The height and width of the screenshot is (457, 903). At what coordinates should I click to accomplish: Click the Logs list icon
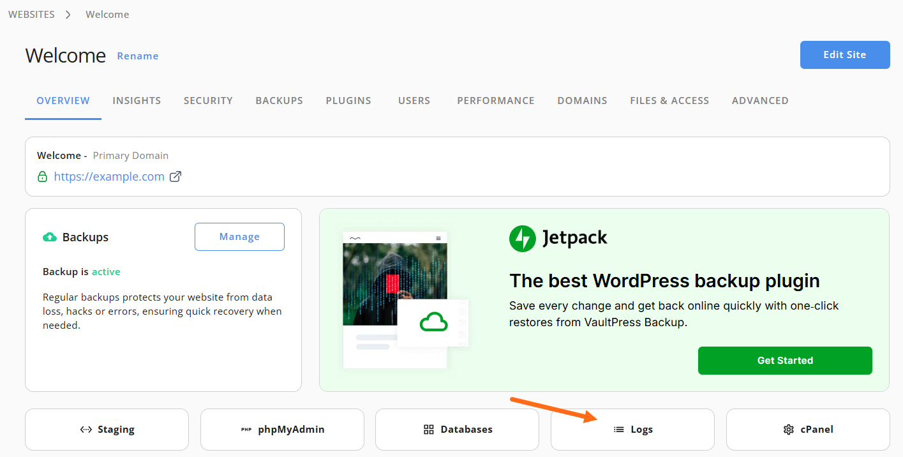[618, 430]
